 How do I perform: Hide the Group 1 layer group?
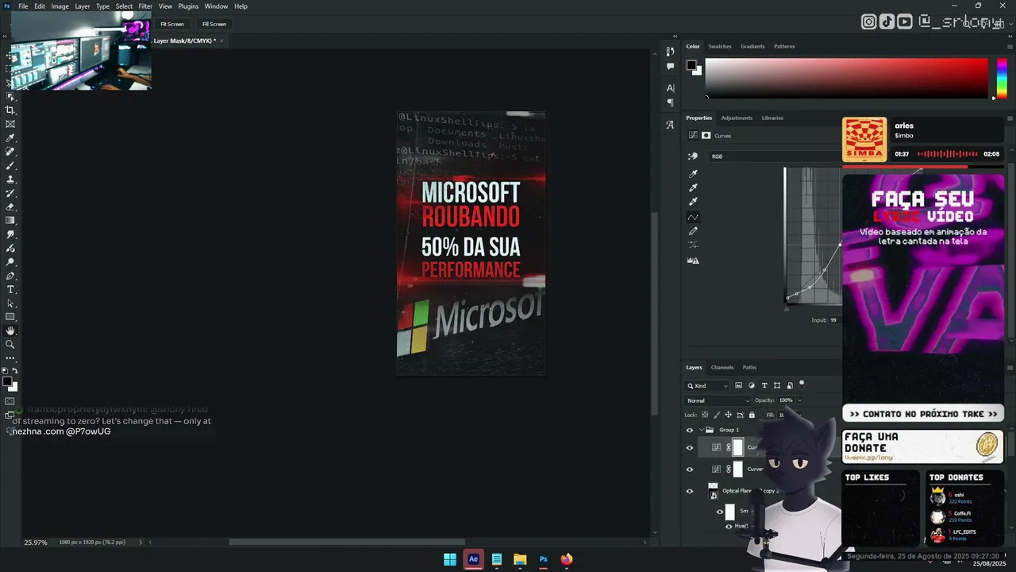(689, 430)
